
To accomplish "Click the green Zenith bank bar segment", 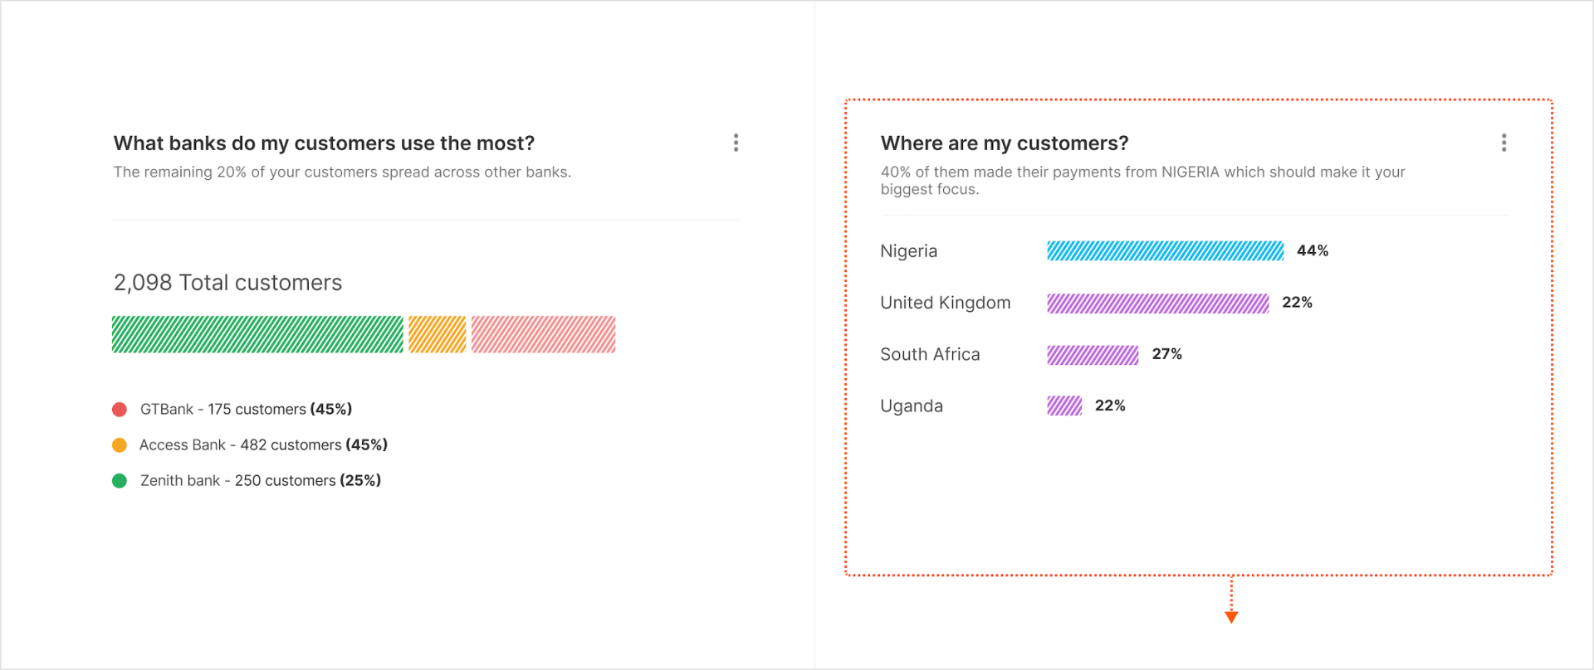I will (257, 333).
